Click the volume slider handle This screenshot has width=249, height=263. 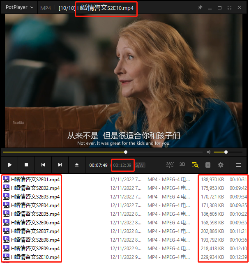pyautogui.click(x=226, y=152)
